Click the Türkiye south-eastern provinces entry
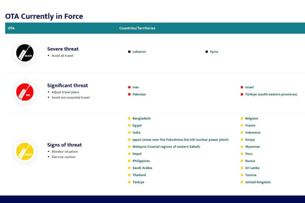The width and height of the screenshot is (305, 203). (271, 94)
